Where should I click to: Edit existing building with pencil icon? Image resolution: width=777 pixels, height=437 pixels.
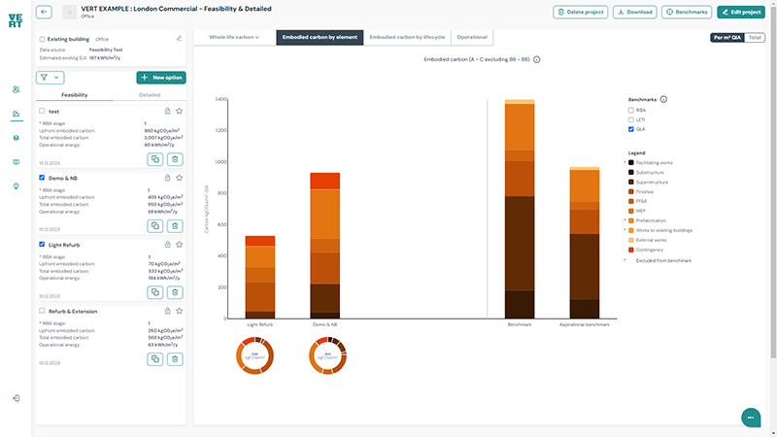coord(179,39)
